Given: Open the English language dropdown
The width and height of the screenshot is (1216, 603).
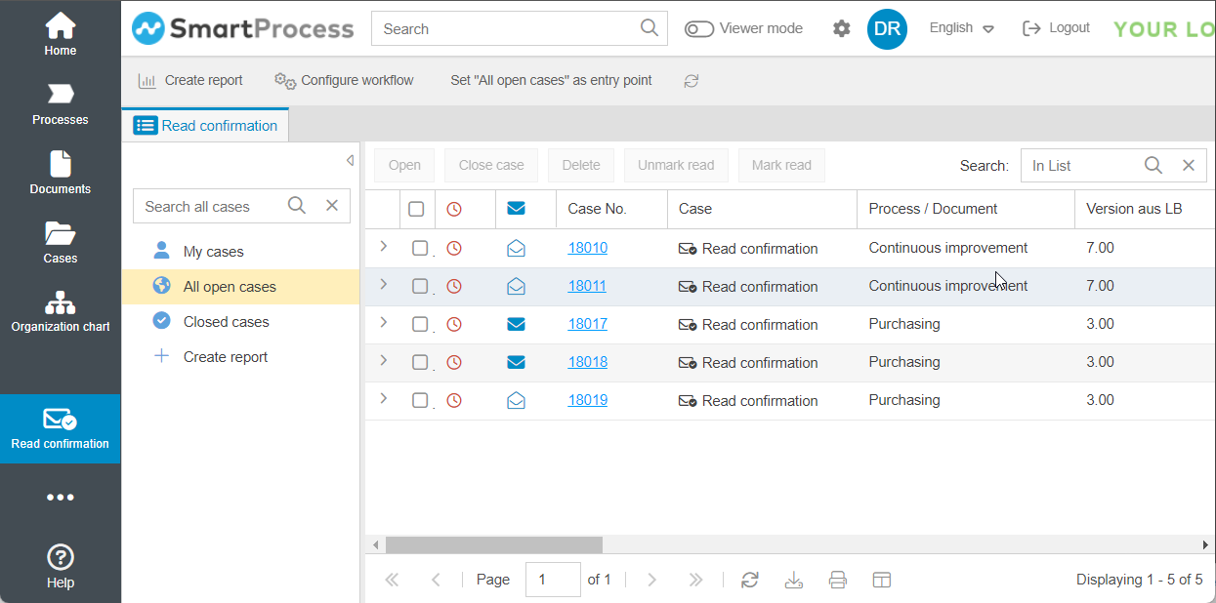Looking at the screenshot, I should coord(961,28).
